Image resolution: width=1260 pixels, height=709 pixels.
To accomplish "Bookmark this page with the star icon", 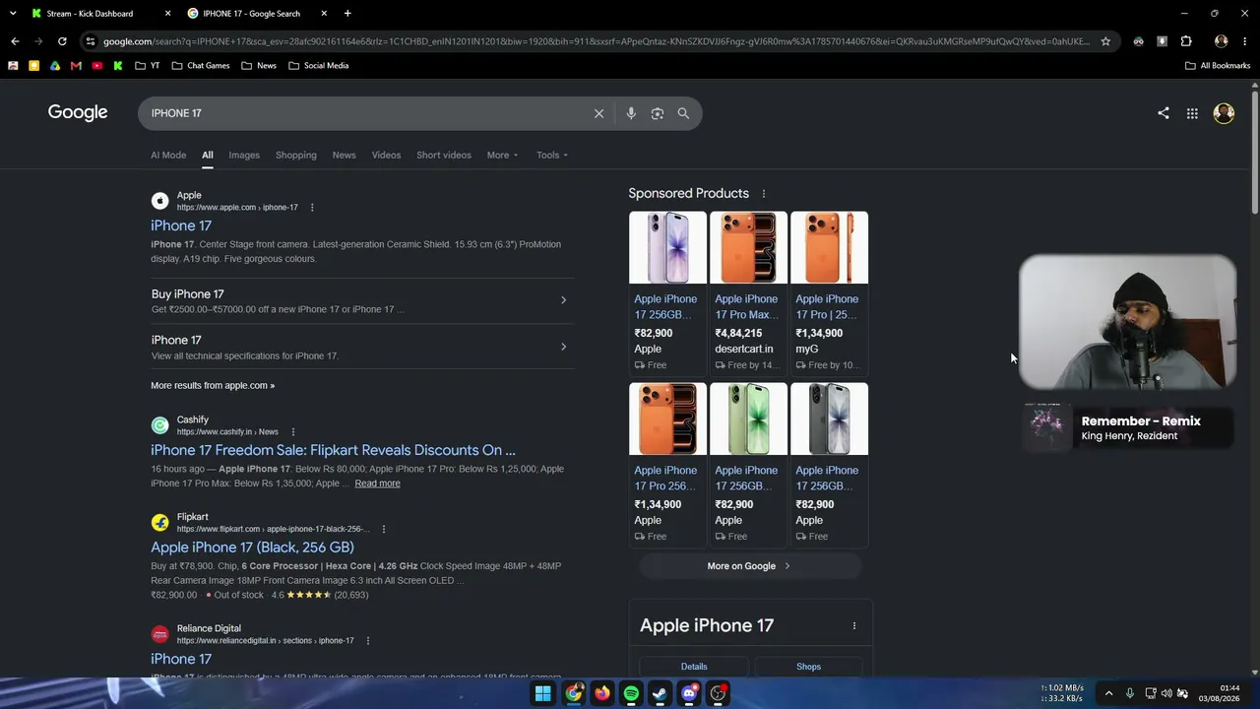I will [1105, 41].
